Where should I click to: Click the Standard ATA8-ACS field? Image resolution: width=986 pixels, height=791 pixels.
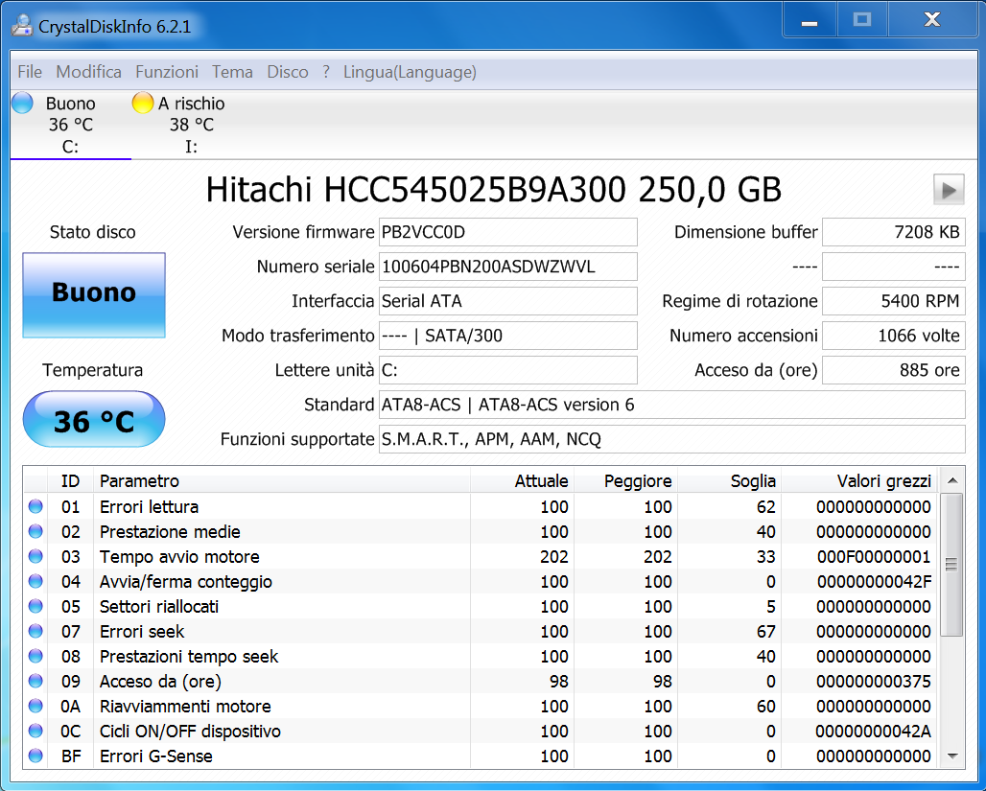[x=671, y=405]
